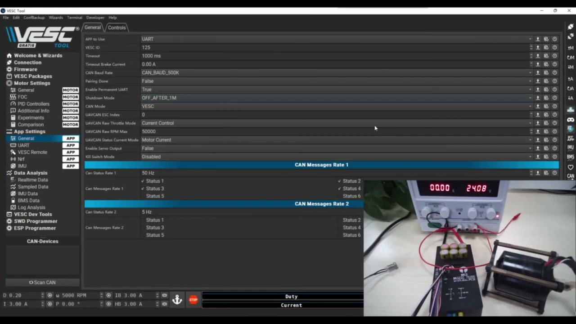Open the Enable Permanent UART dropdown
Viewport: 576px width, 324px height.
coord(337,90)
